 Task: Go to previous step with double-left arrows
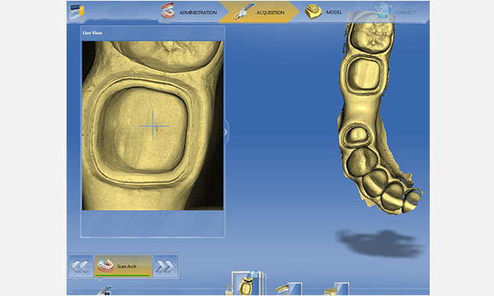[x=80, y=266]
